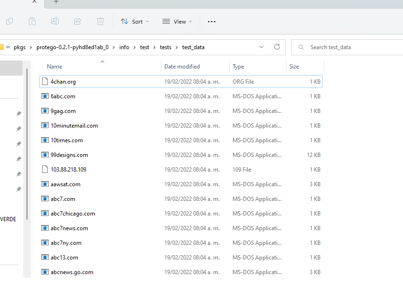Screen dimensions: 403x285
Task: Click the 10minutemail.com file name
Action: coord(74,126)
